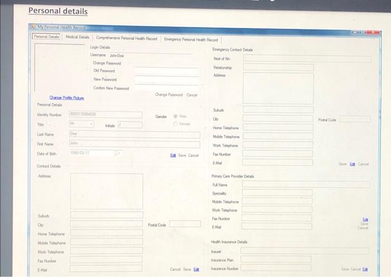Screen dimensions: 391x277
Task: Click the Contact Details Address box
Action: point(107,191)
